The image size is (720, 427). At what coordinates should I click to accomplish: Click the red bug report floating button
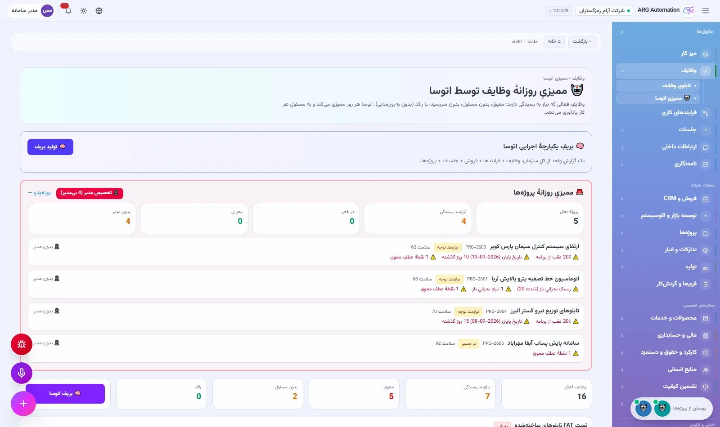(x=22, y=344)
